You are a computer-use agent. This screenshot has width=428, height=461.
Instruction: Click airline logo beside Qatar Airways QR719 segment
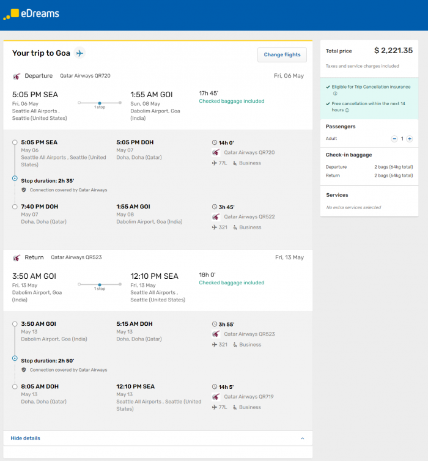coord(216,397)
